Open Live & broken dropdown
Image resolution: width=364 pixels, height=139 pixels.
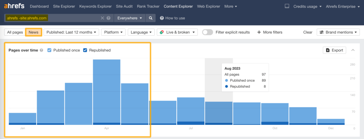tap(177, 32)
